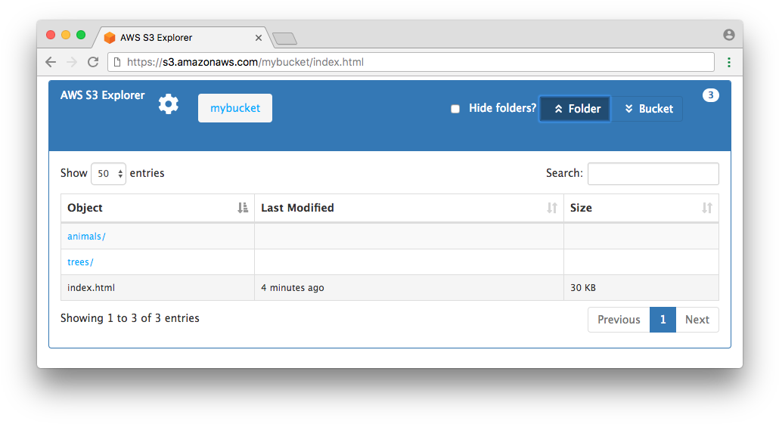Click the Search input field
Viewport: 779px width, 424px height.
click(x=653, y=174)
